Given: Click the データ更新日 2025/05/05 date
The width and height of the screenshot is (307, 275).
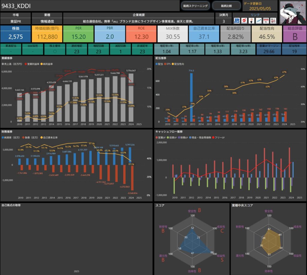Looking at the screenshot, I should (260, 9).
